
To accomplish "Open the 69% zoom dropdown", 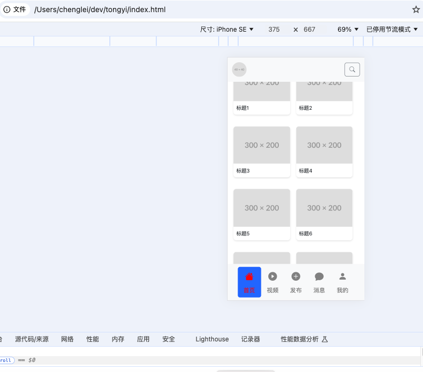I will point(347,30).
